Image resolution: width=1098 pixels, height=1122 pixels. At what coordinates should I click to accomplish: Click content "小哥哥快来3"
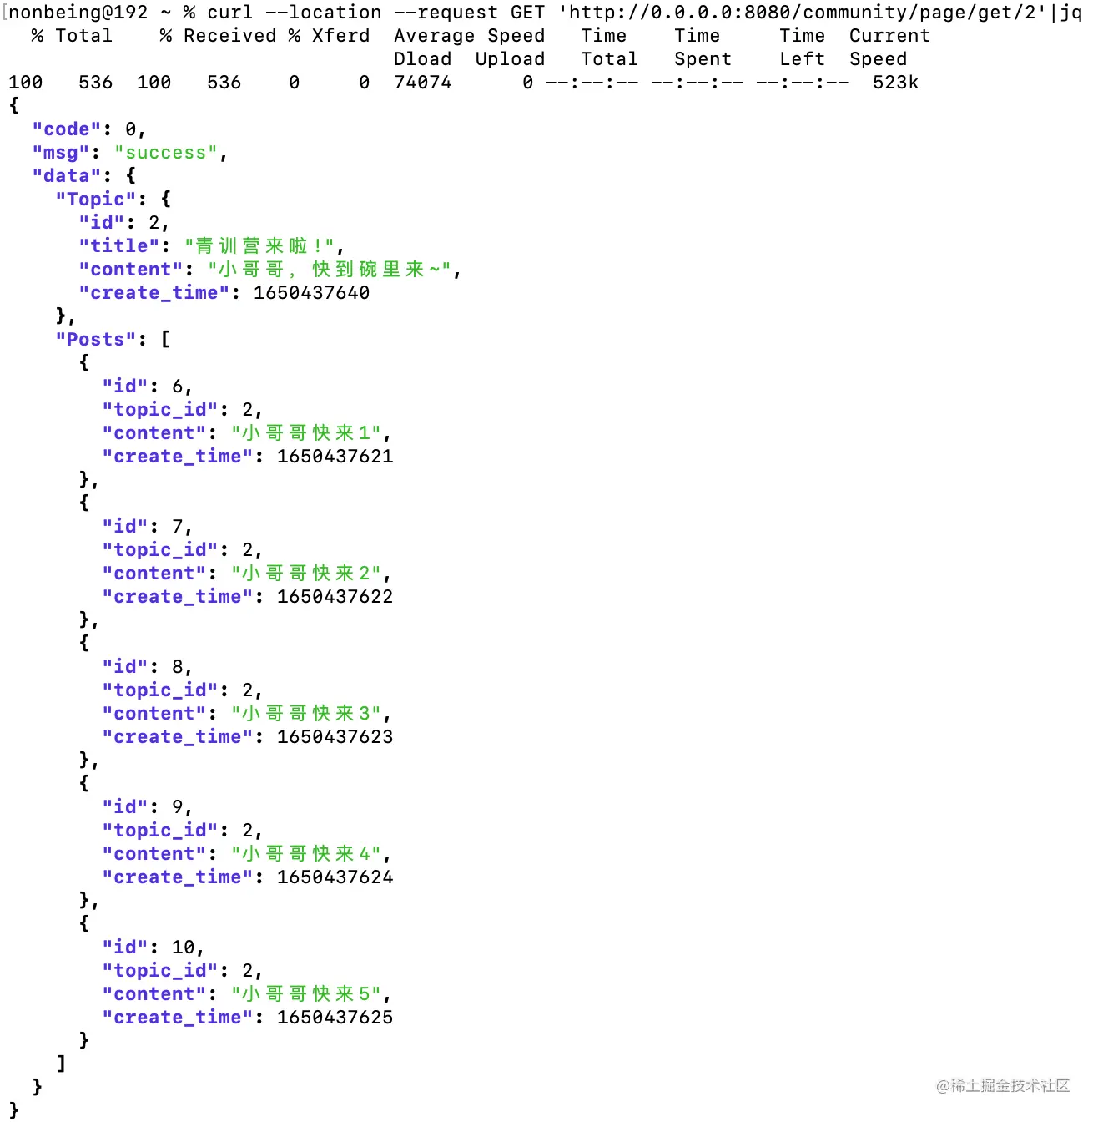(x=307, y=714)
